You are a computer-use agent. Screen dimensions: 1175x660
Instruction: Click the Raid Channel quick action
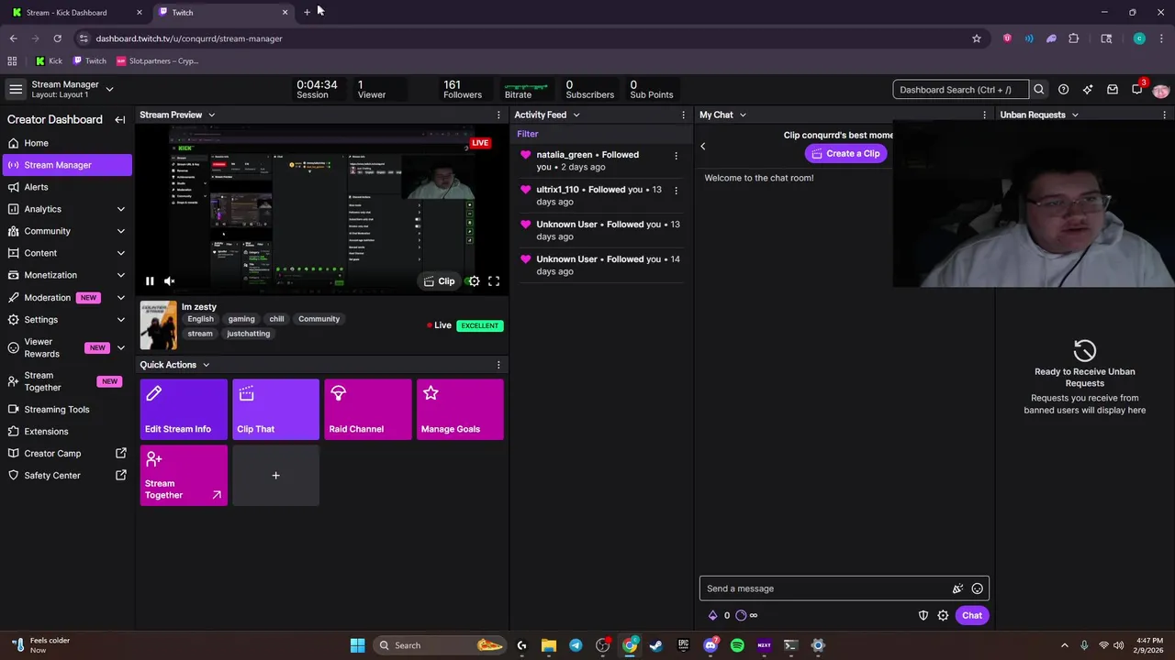[x=368, y=410]
